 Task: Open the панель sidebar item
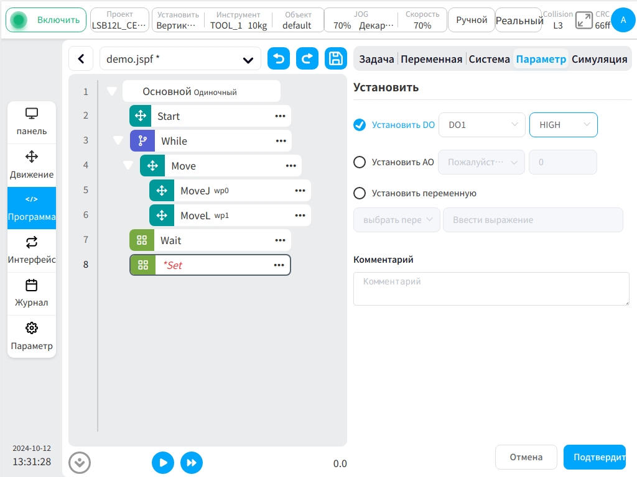point(32,122)
